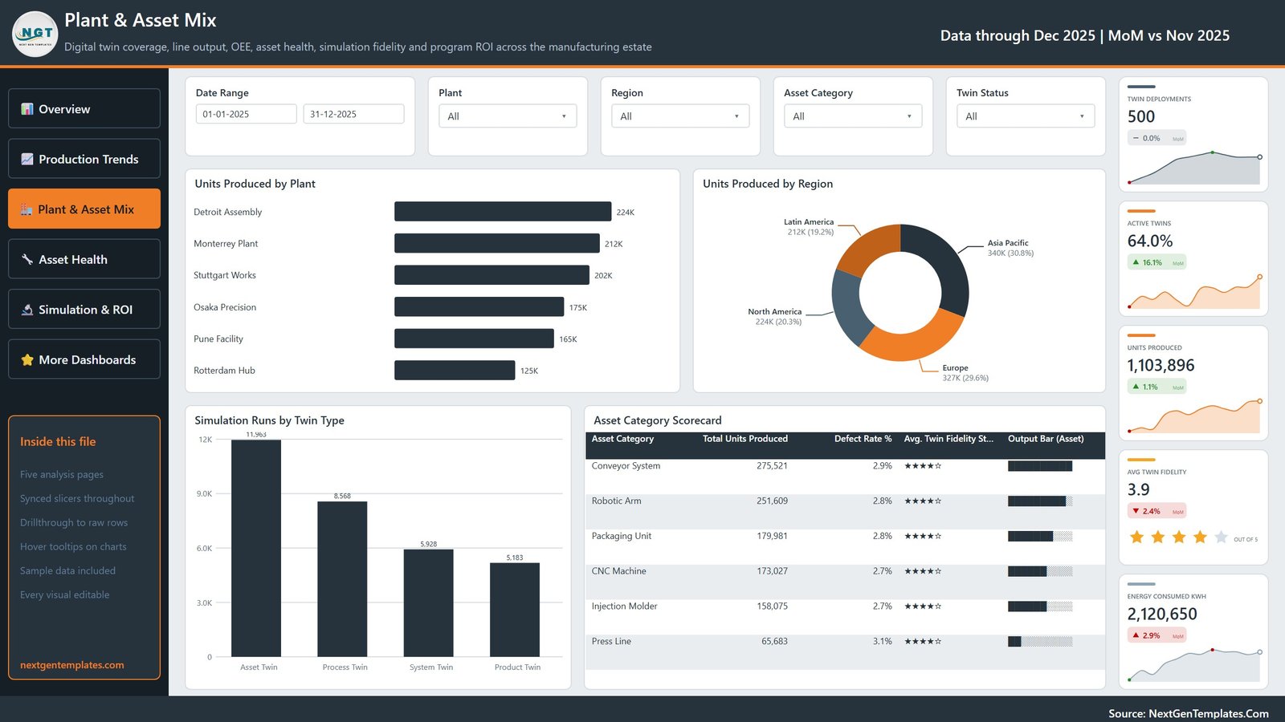Viewport: 1285px width, 722px height.
Task: Select the Detroit Assembly bar
Action: click(x=503, y=212)
